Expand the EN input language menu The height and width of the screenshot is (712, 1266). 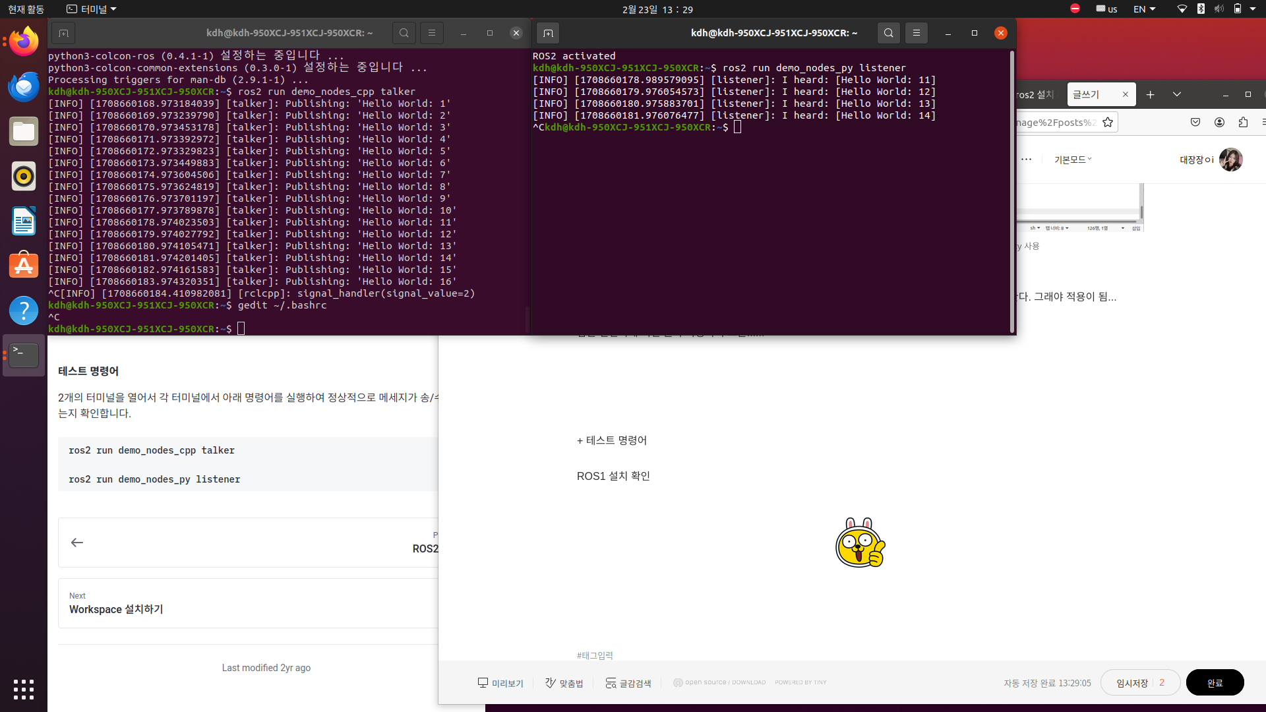pyautogui.click(x=1144, y=9)
